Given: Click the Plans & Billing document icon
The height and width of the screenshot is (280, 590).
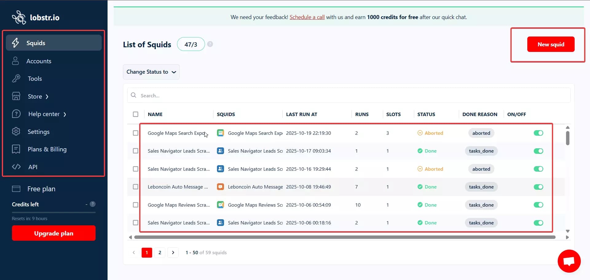Looking at the screenshot, I should (x=16, y=149).
